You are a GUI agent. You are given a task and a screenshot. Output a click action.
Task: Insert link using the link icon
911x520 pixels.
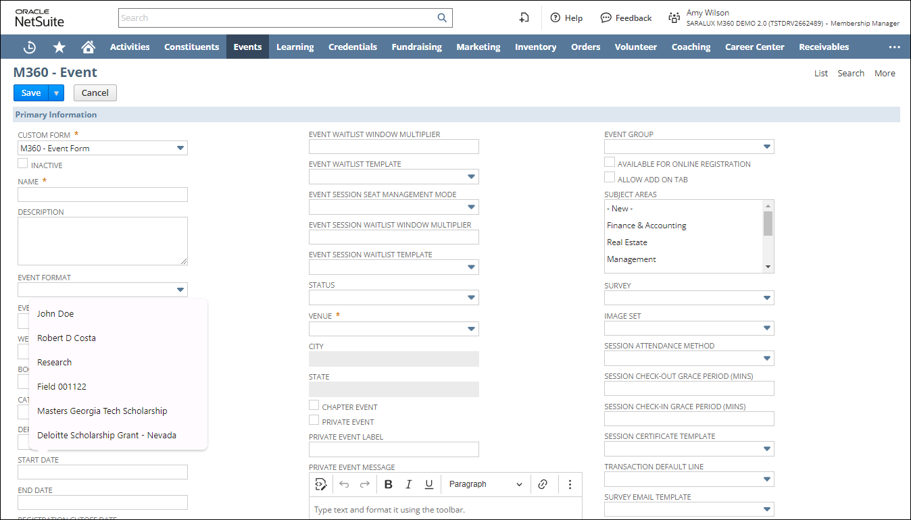(x=542, y=484)
